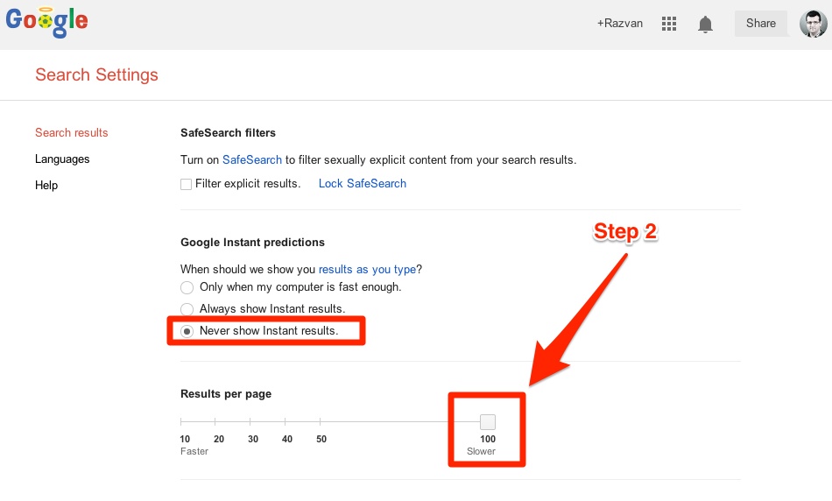Click the Share button
The image size is (832, 501).
tap(760, 24)
